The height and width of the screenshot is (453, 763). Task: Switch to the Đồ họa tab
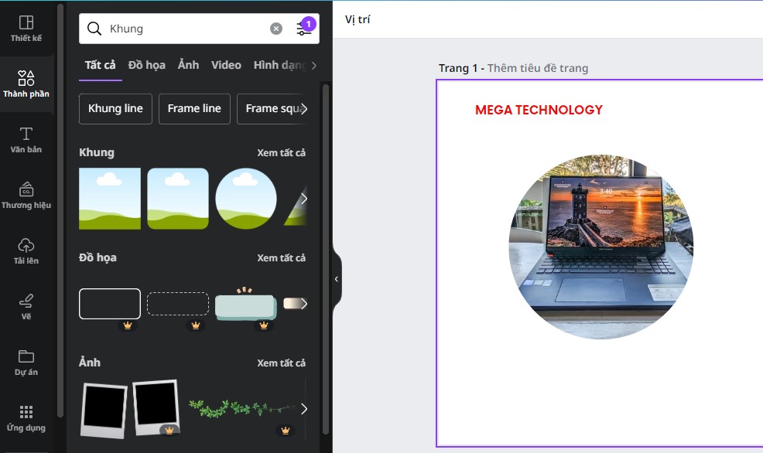[x=146, y=65]
